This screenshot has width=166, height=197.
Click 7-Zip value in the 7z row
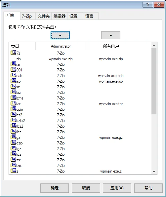coord(61,53)
